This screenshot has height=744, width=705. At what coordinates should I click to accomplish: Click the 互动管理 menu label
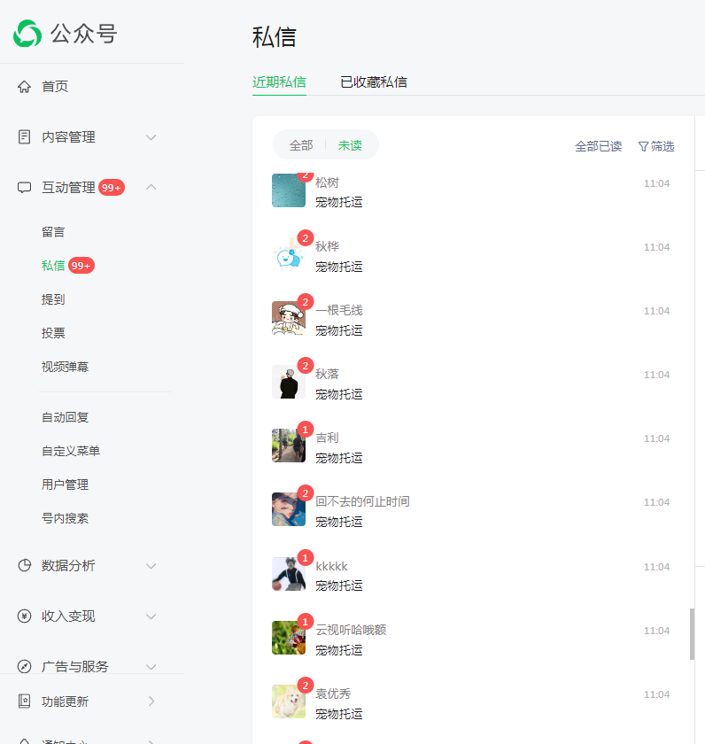[x=68, y=188]
